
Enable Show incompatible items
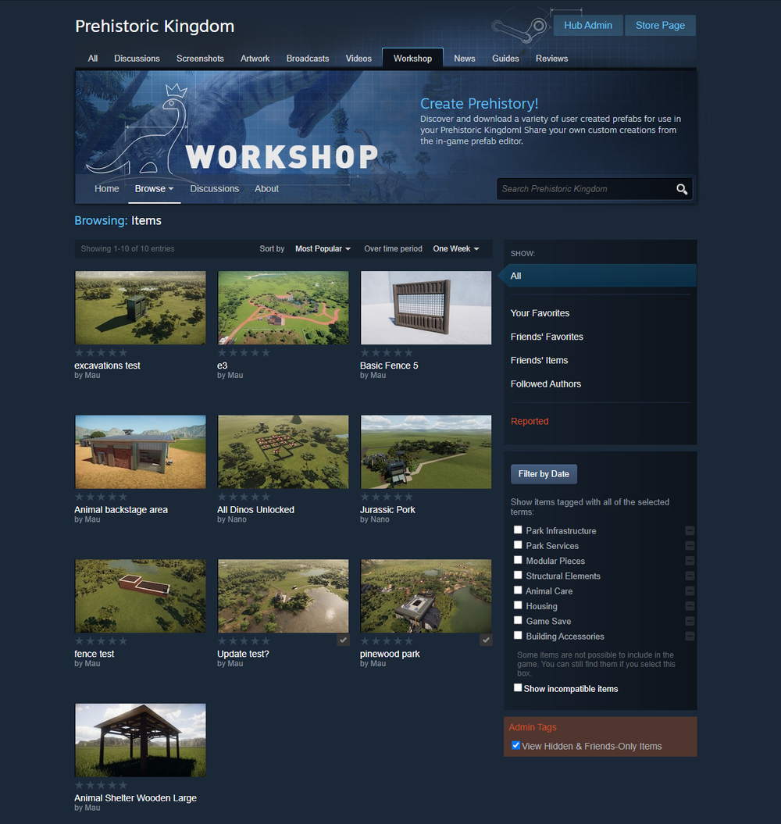click(518, 688)
